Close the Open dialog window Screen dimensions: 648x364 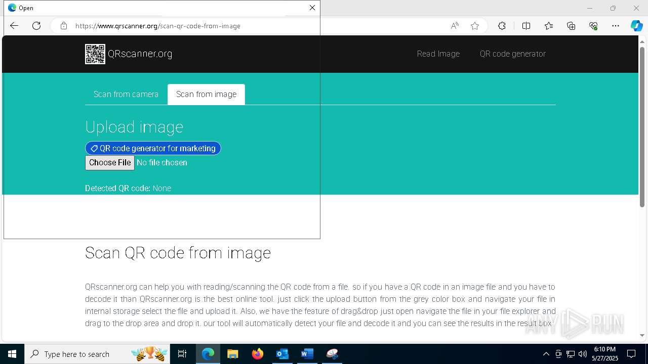click(x=312, y=8)
